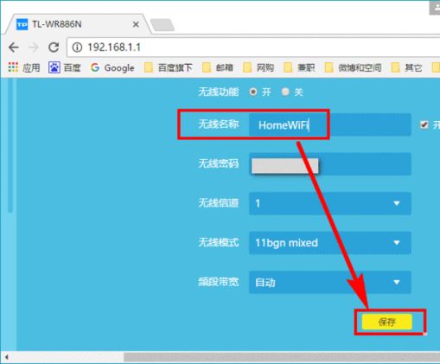Screen dimensions: 440x364
Task: Open the Google bookmark
Action: click(112, 67)
